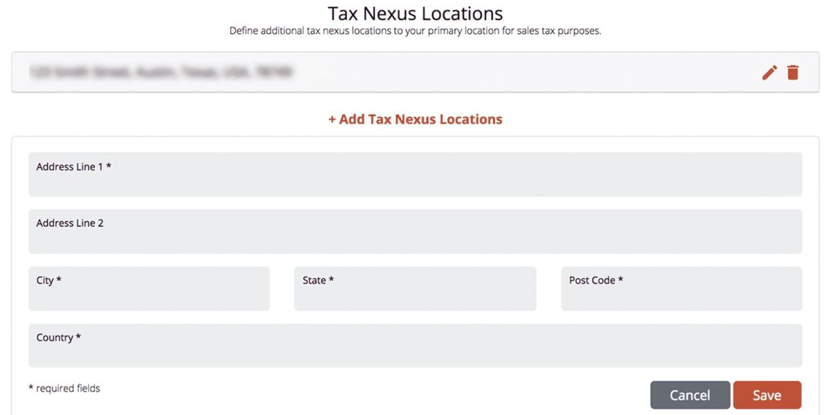Image resolution: width=831 pixels, height=415 pixels.
Task: Delete the saved location with trash icon
Action: (x=793, y=73)
